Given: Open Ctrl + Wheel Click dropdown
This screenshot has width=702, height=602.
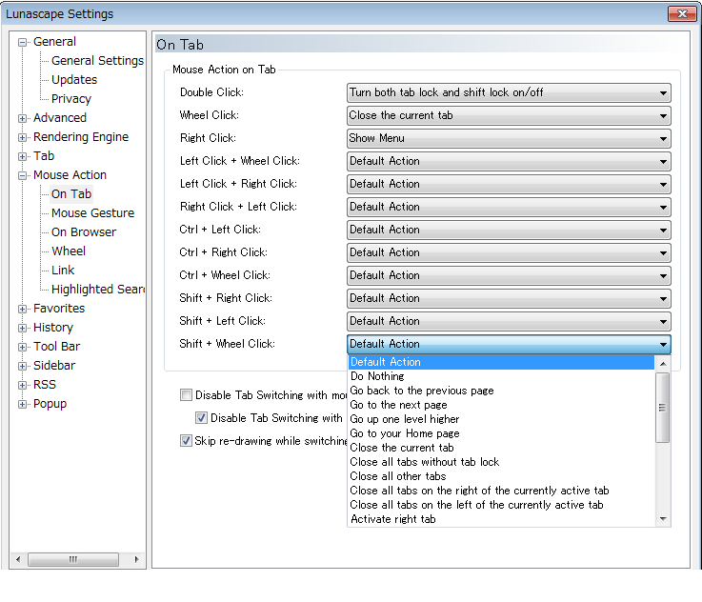Looking at the screenshot, I should click(x=509, y=275).
